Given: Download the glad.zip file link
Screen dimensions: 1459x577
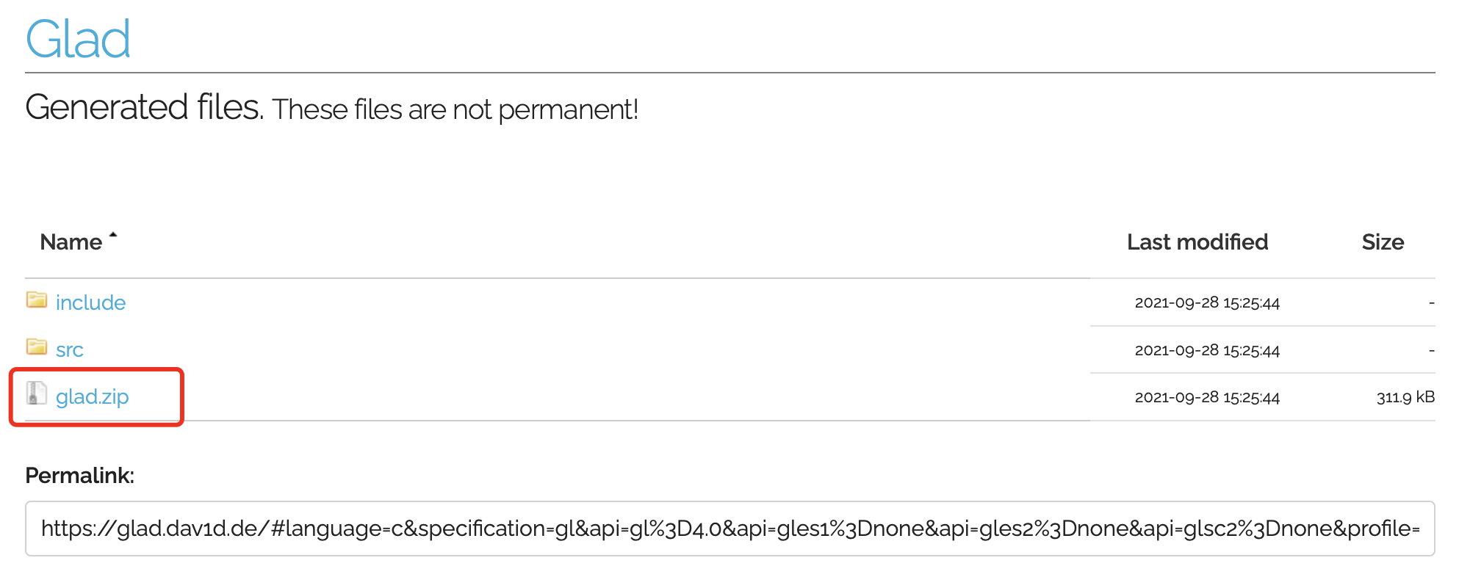Looking at the screenshot, I should [x=93, y=397].
